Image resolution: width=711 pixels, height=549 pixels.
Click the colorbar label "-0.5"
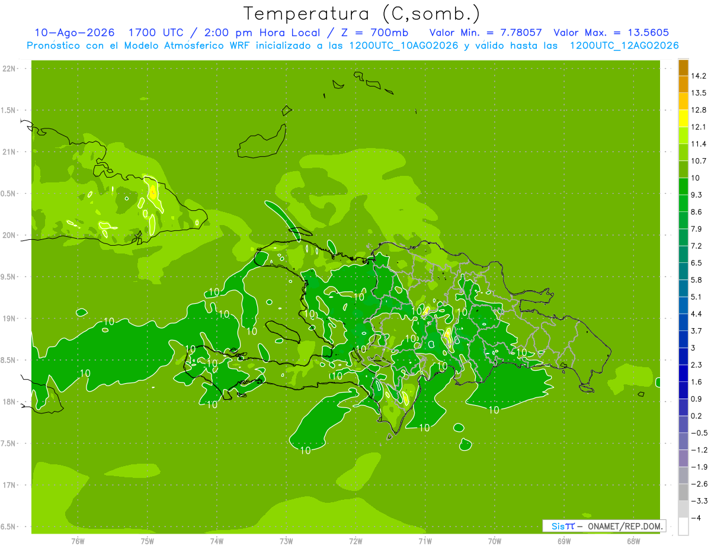click(x=699, y=433)
